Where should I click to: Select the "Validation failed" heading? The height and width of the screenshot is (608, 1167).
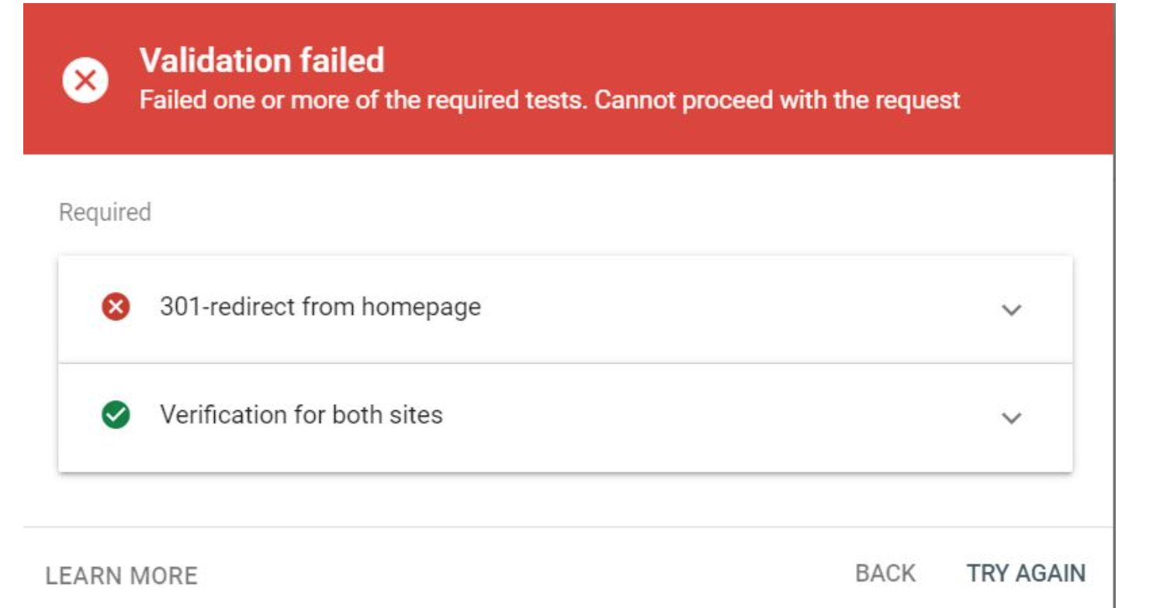[261, 60]
